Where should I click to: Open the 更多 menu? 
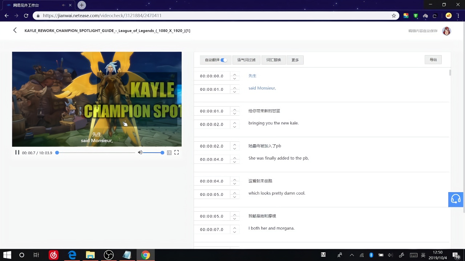(x=295, y=60)
